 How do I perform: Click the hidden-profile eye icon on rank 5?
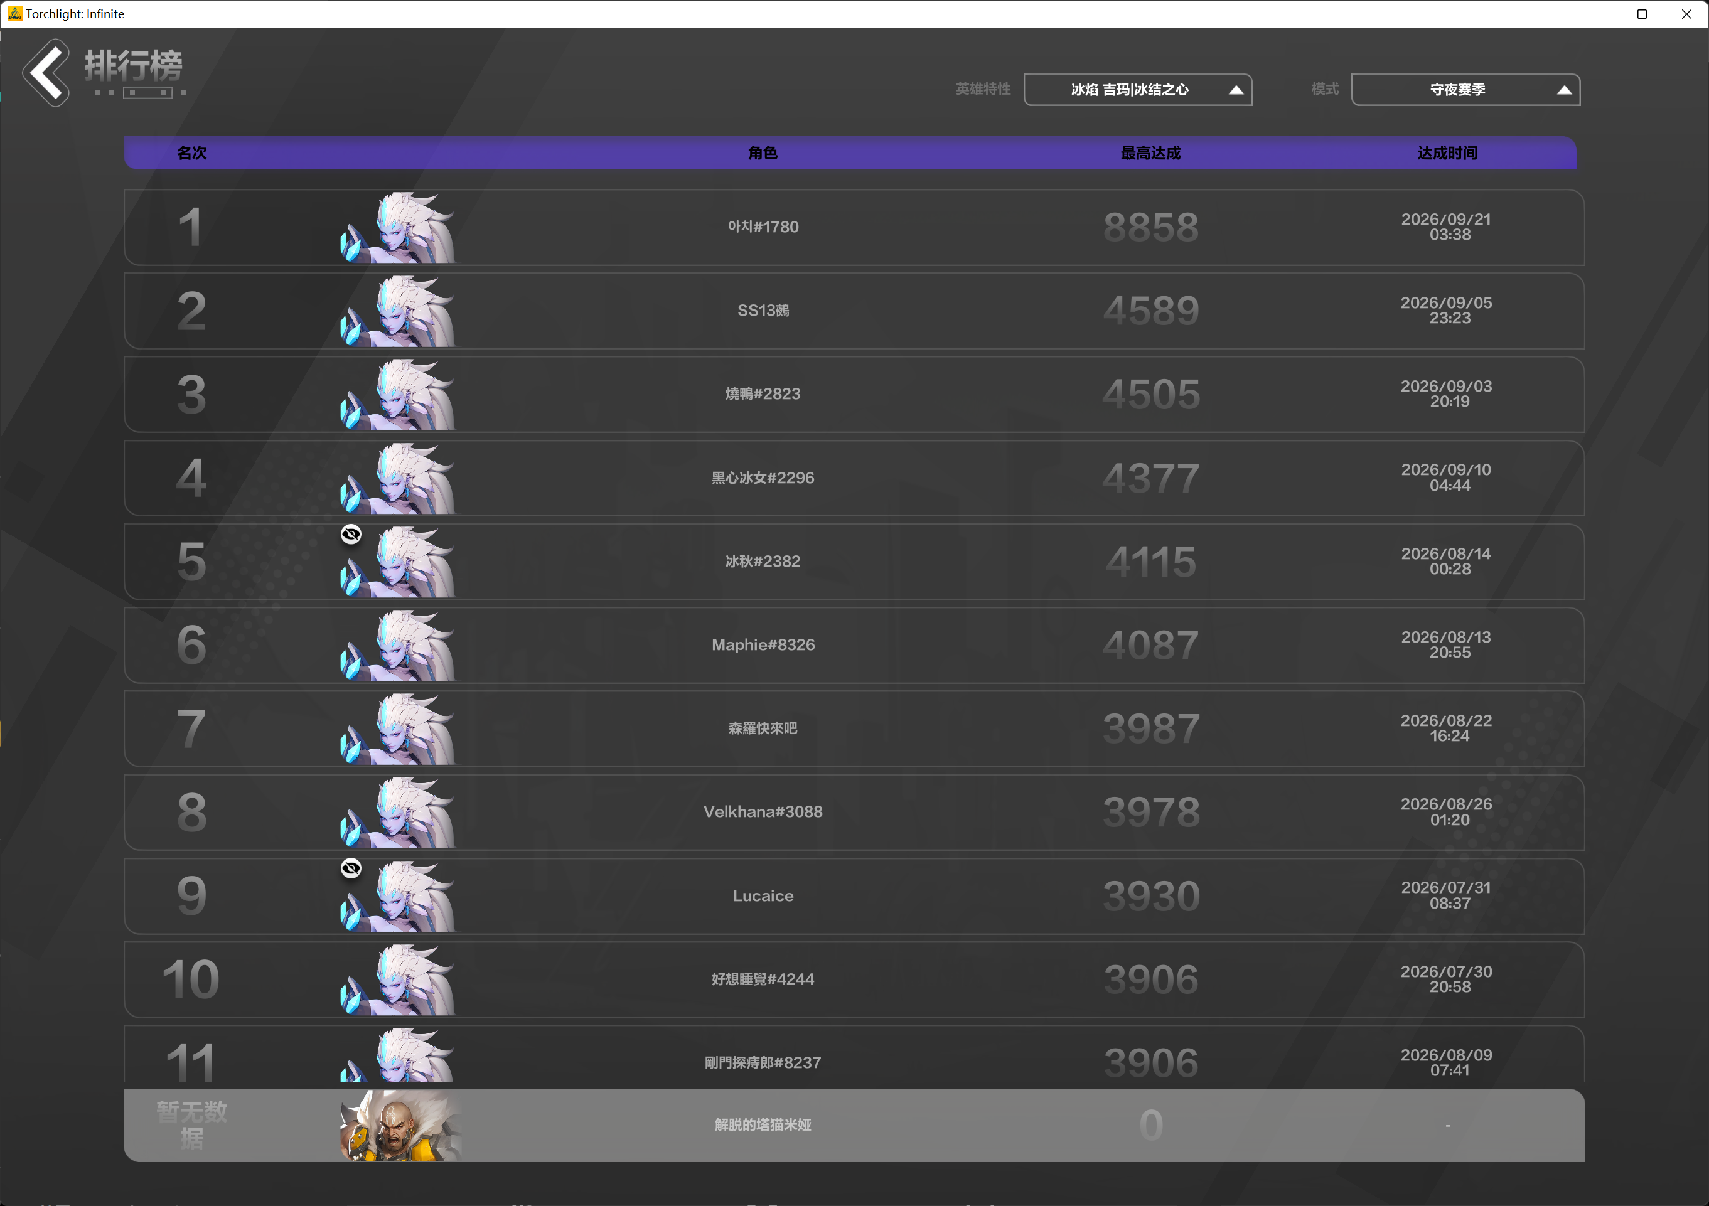[x=351, y=534]
